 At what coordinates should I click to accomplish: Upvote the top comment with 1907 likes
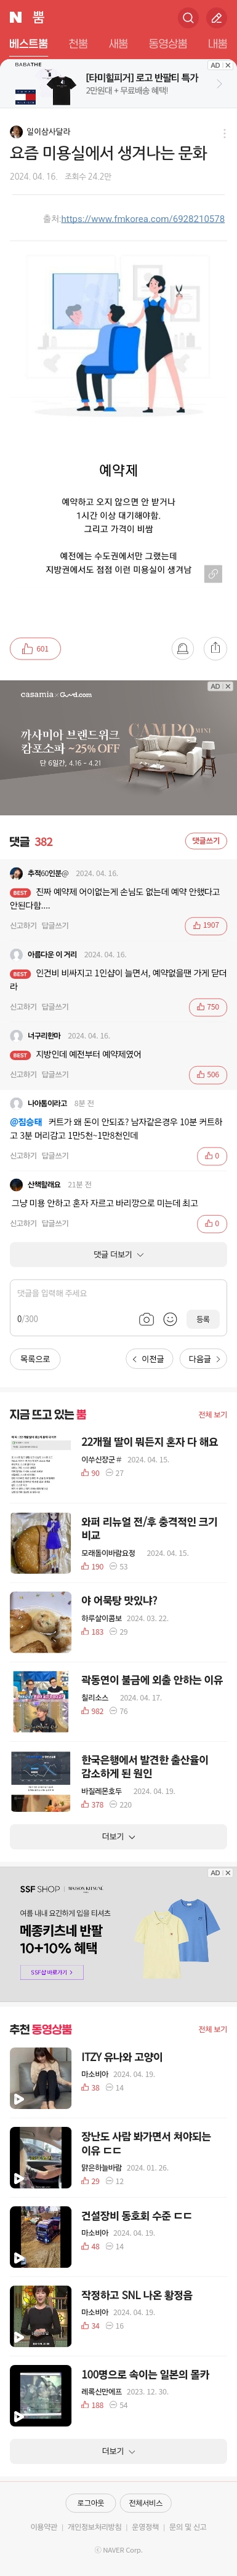tap(206, 925)
